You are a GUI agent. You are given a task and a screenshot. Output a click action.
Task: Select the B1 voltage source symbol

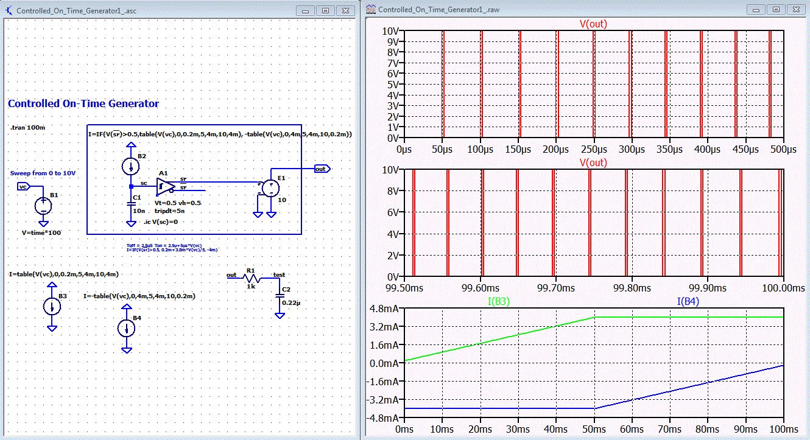(x=43, y=206)
